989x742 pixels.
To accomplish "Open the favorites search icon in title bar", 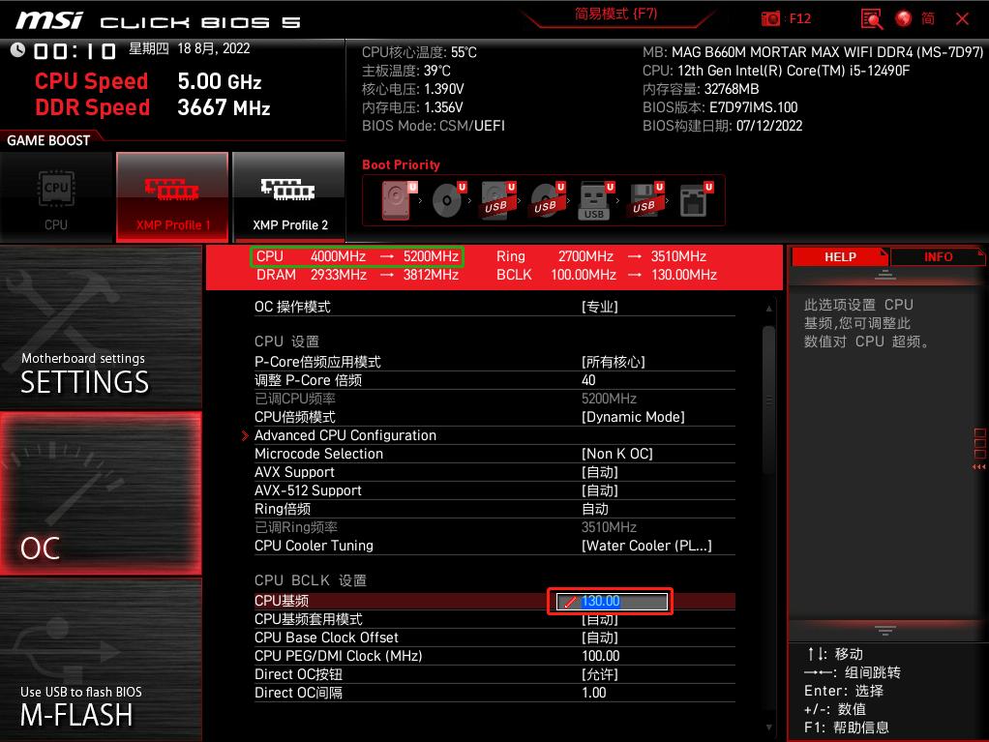I will pyautogui.click(x=871, y=18).
